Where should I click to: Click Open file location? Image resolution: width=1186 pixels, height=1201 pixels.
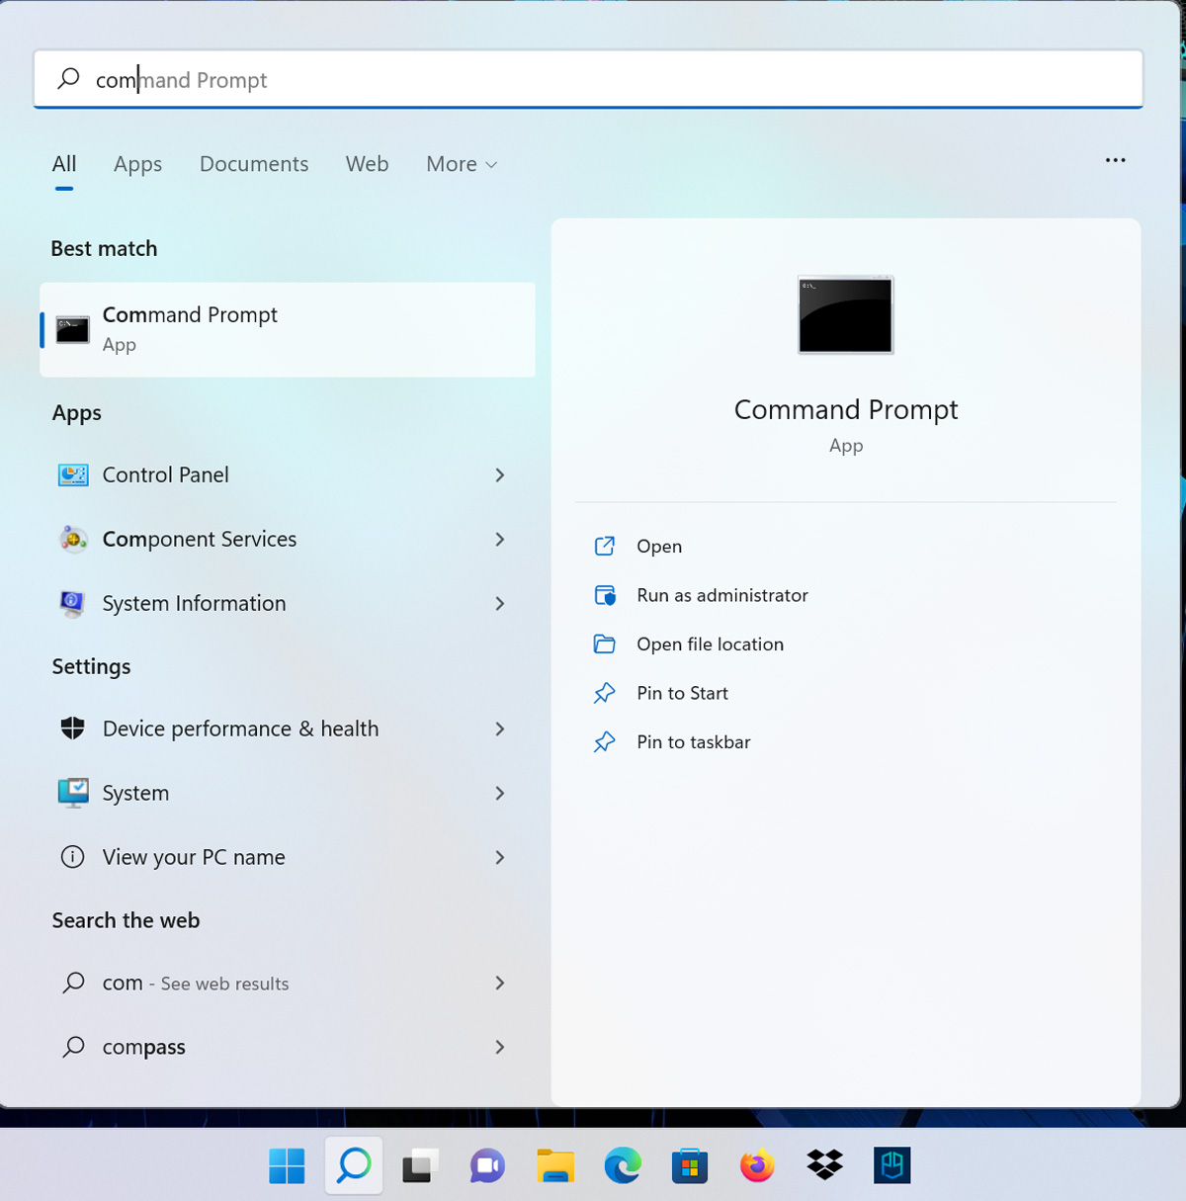click(711, 644)
